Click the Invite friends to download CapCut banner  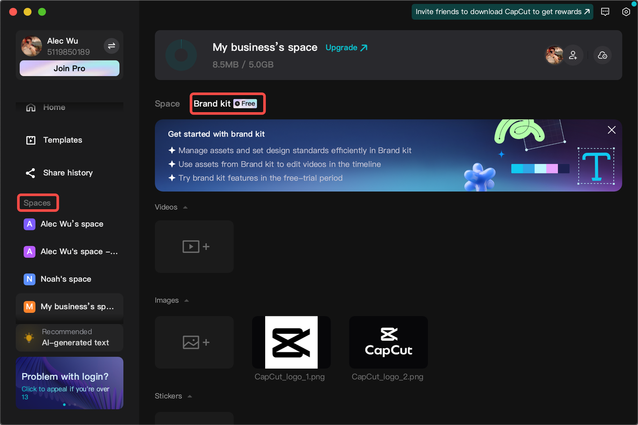click(x=502, y=11)
